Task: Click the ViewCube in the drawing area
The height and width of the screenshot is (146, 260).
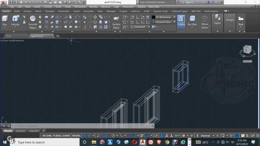Action: [x=247, y=49]
